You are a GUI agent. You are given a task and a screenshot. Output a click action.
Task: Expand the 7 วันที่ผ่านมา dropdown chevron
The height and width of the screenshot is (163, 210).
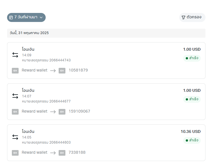click(41, 17)
